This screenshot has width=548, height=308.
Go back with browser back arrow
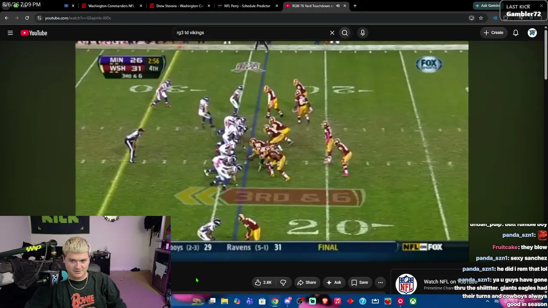(x=6, y=18)
